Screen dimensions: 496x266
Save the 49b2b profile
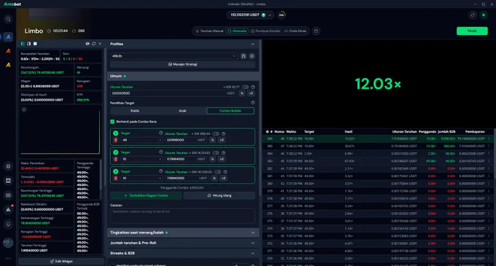coord(244,56)
